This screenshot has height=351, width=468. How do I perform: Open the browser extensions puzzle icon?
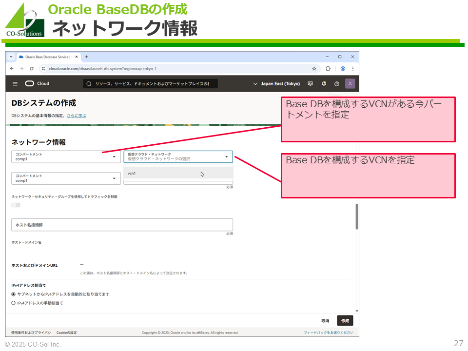328,69
